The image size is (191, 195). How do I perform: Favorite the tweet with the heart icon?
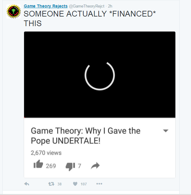tap(75, 184)
